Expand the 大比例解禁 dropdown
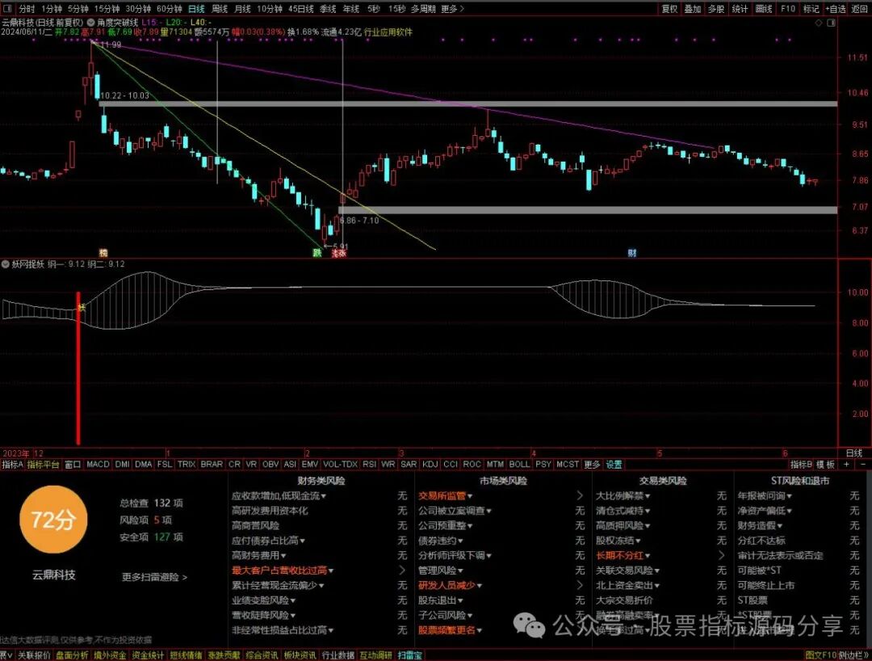 pyautogui.click(x=647, y=496)
